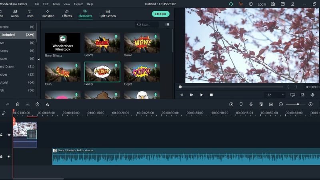Click the info alert icon

click(251, 4)
